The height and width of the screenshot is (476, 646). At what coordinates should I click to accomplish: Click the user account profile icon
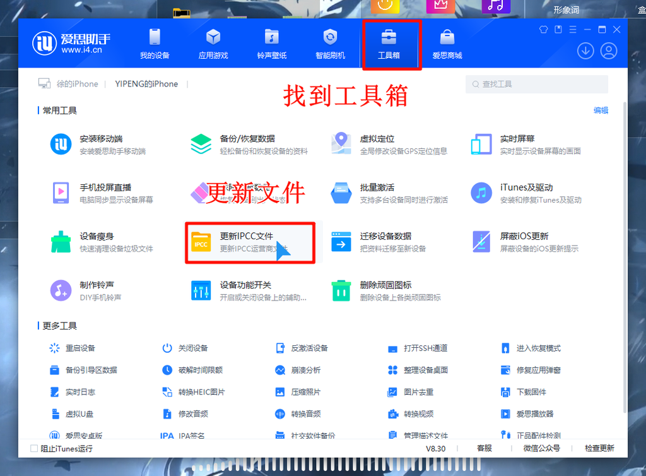click(x=609, y=51)
